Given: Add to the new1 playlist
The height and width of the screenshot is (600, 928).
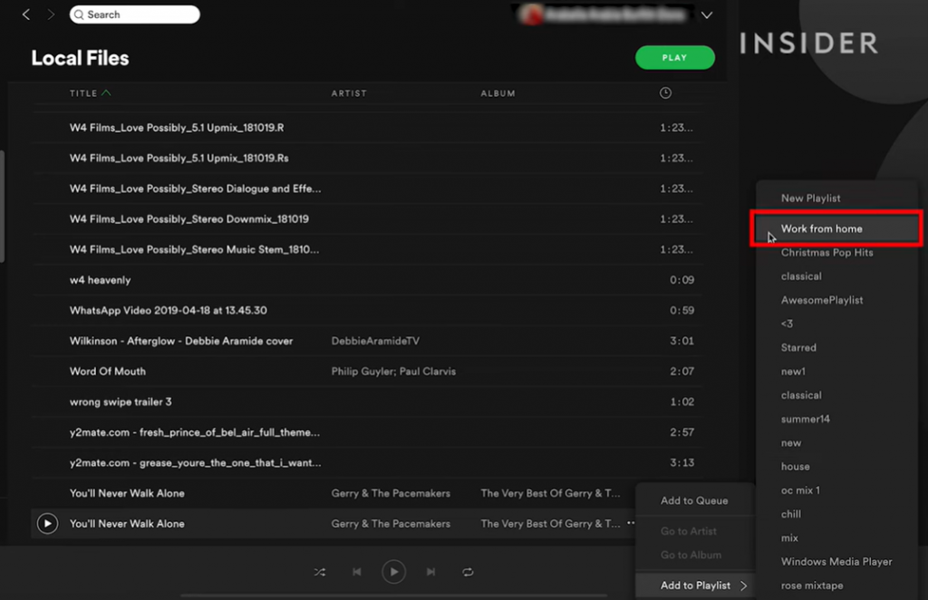Looking at the screenshot, I should [792, 371].
